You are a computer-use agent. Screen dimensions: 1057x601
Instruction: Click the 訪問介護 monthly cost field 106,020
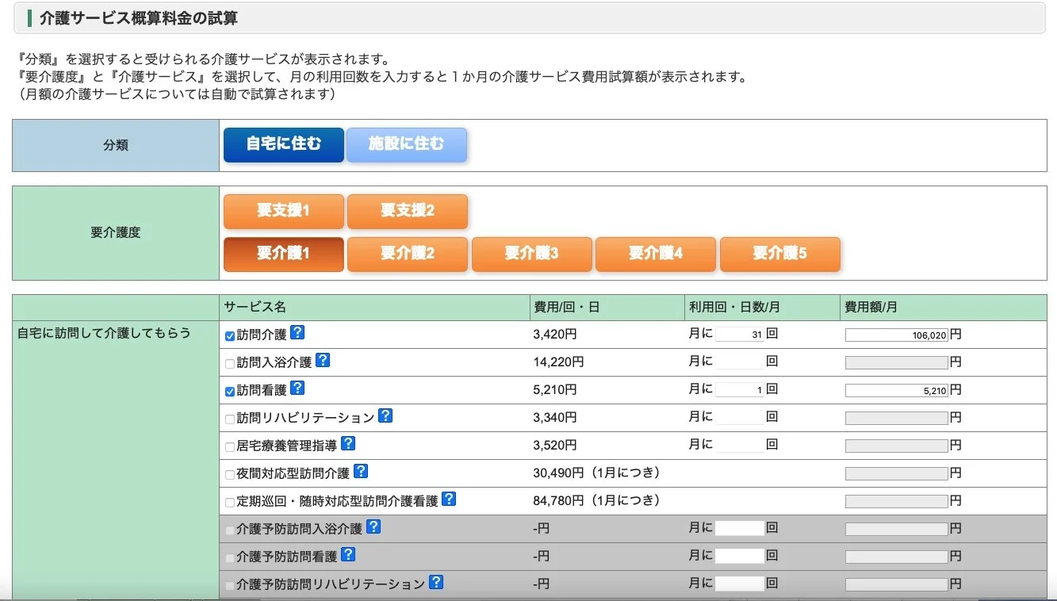[897, 335]
